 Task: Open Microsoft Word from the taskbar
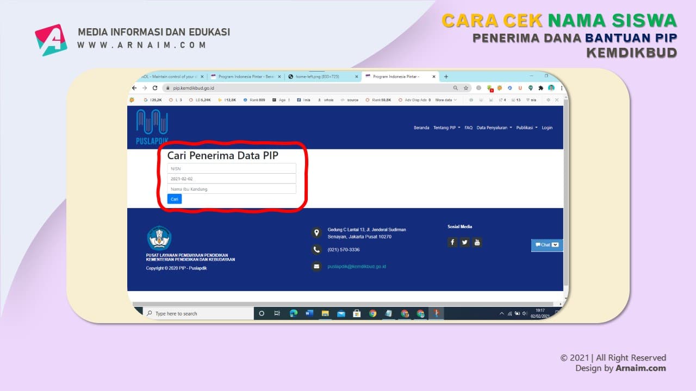click(x=309, y=313)
